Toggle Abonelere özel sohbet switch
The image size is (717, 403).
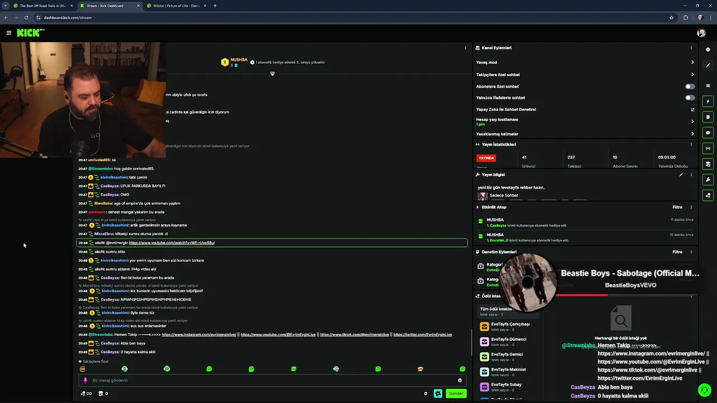(x=690, y=87)
